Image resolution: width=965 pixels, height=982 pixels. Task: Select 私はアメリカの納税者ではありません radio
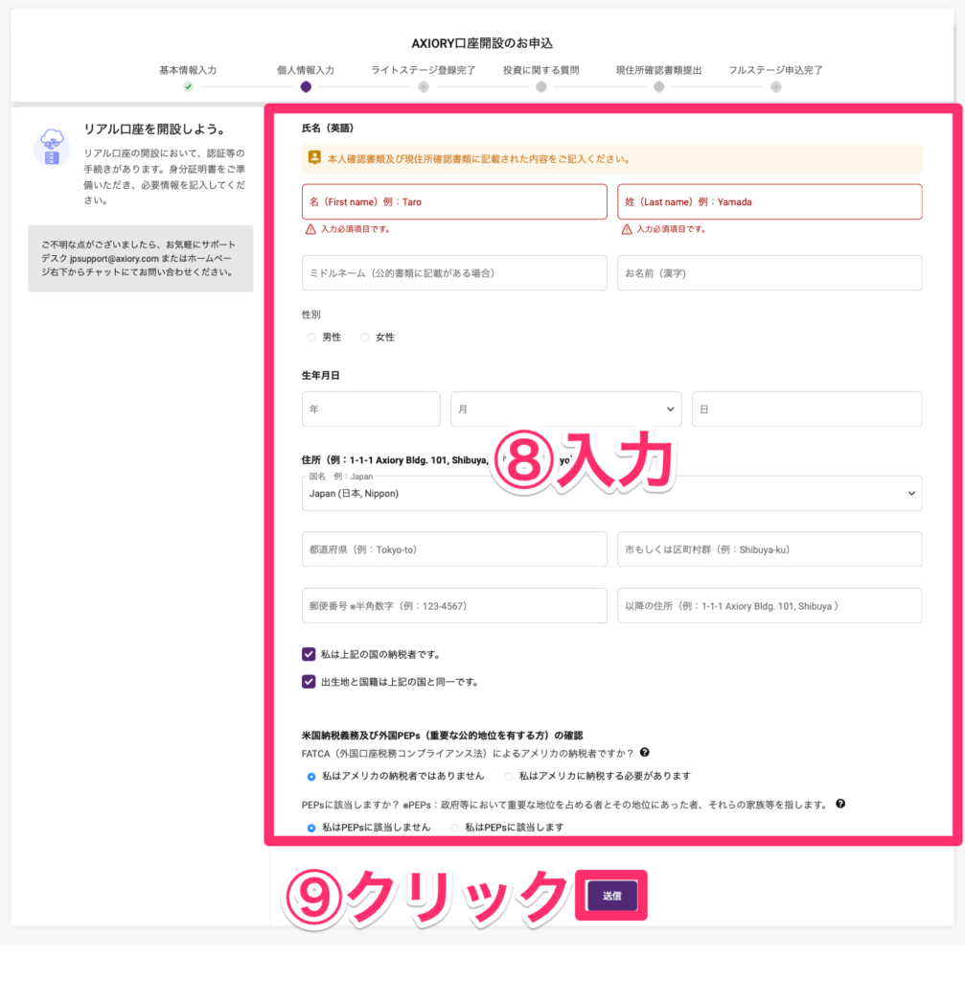tap(311, 777)
